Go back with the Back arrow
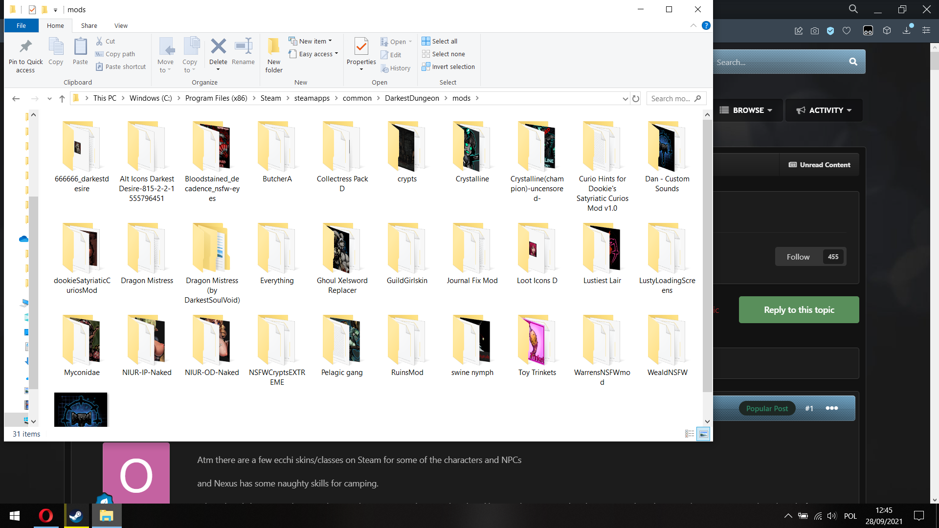The height and width of the screenshot is (528, 939). [16, 99]
